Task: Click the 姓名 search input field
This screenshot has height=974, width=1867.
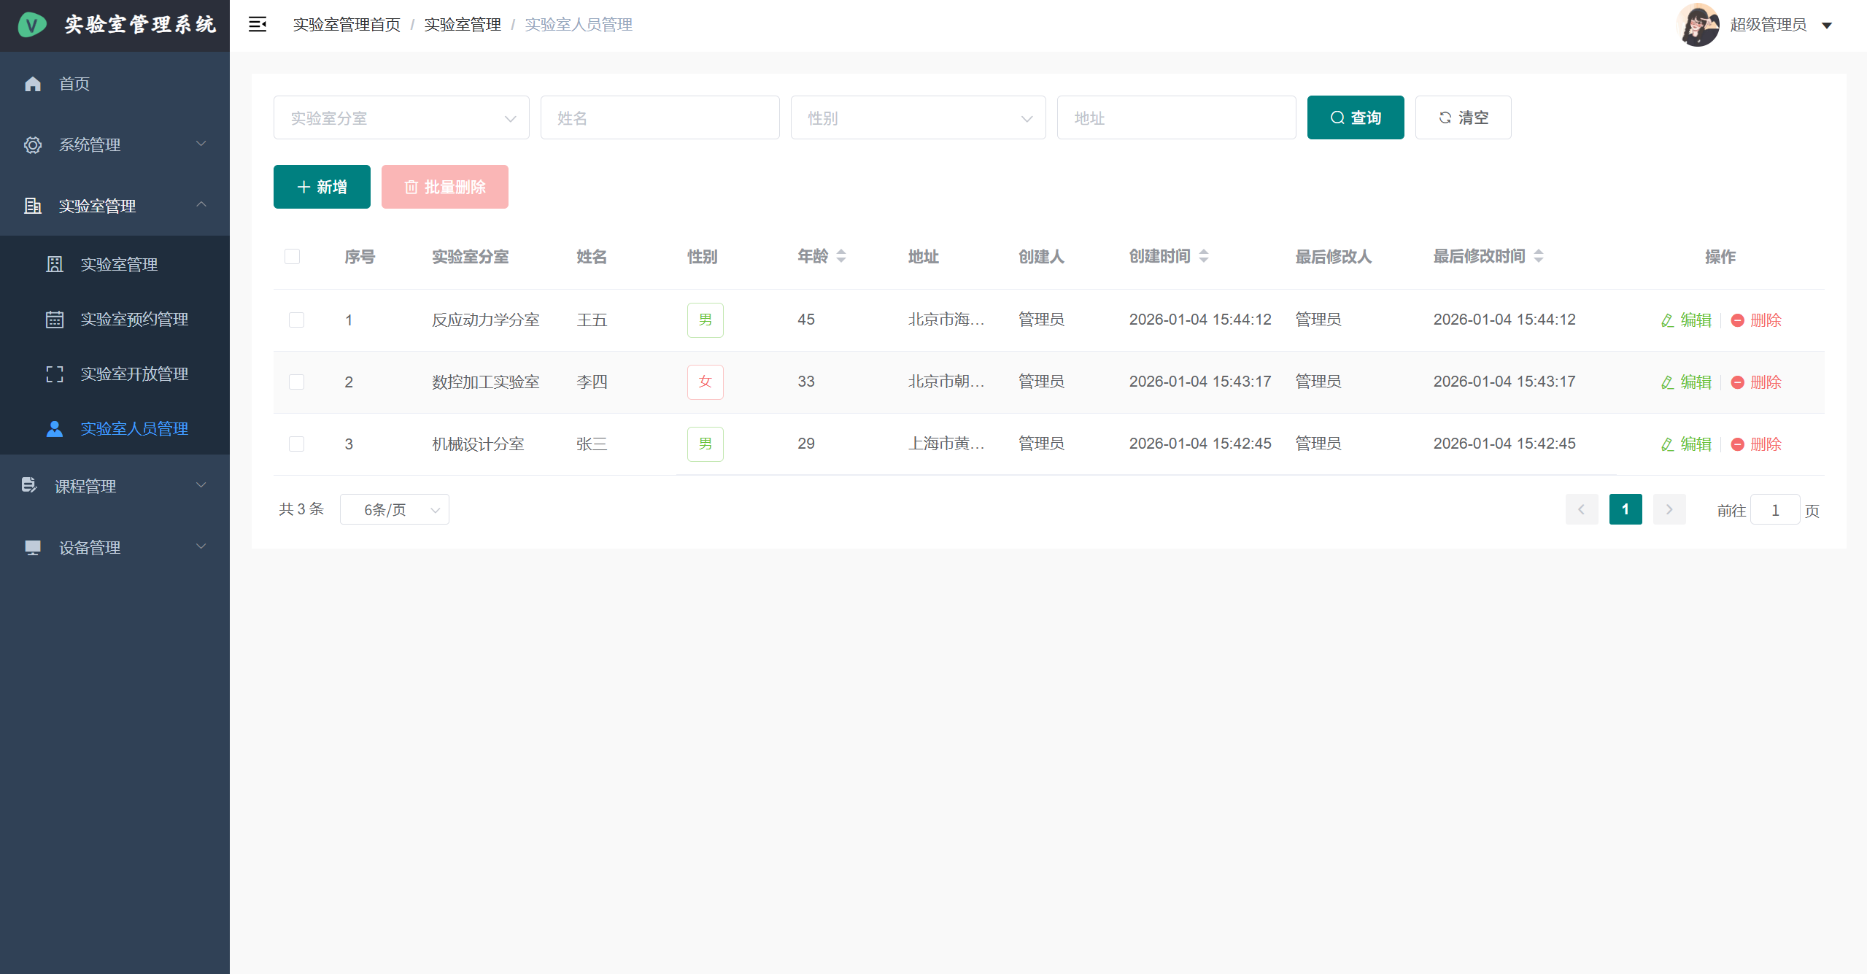Action: [x=660, y=118]
